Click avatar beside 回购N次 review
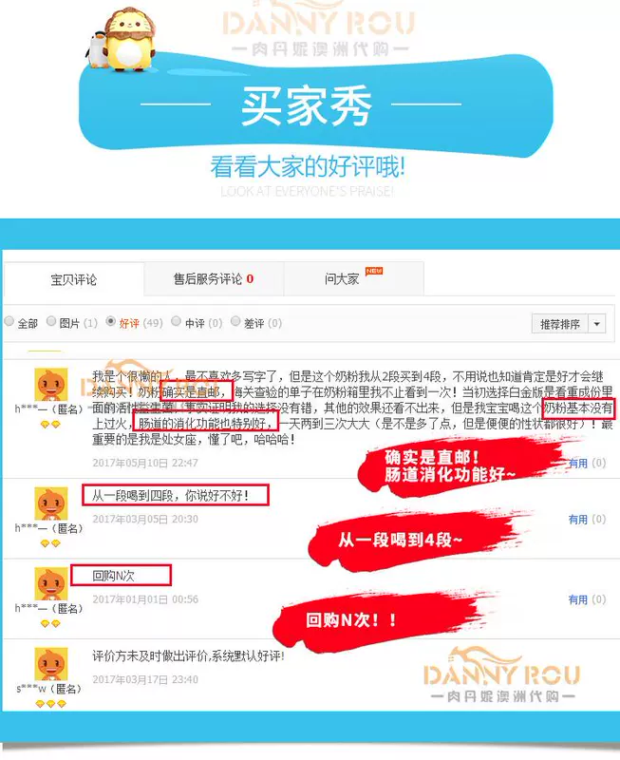 pos(51,583)
